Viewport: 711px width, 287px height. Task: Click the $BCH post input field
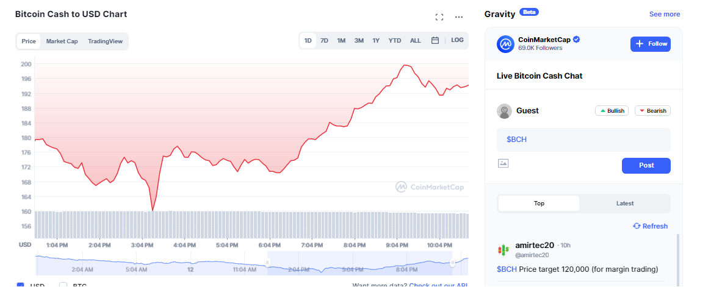click(x=583, y=140)
